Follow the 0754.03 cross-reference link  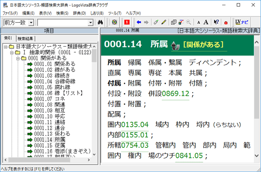pos(135,145)
